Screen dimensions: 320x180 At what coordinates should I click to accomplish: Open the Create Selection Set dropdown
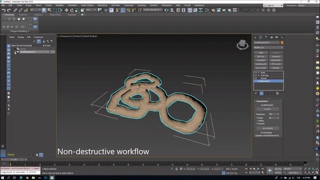[152, 10]
